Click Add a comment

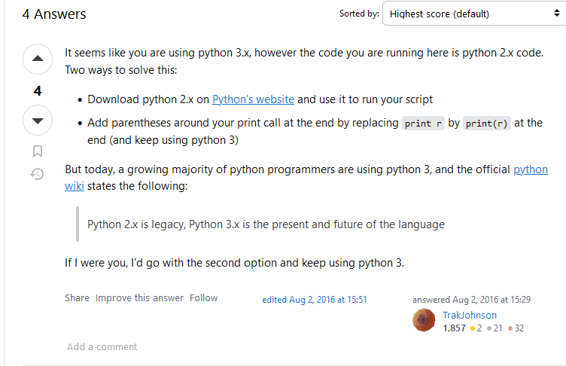tap(102, 346)
